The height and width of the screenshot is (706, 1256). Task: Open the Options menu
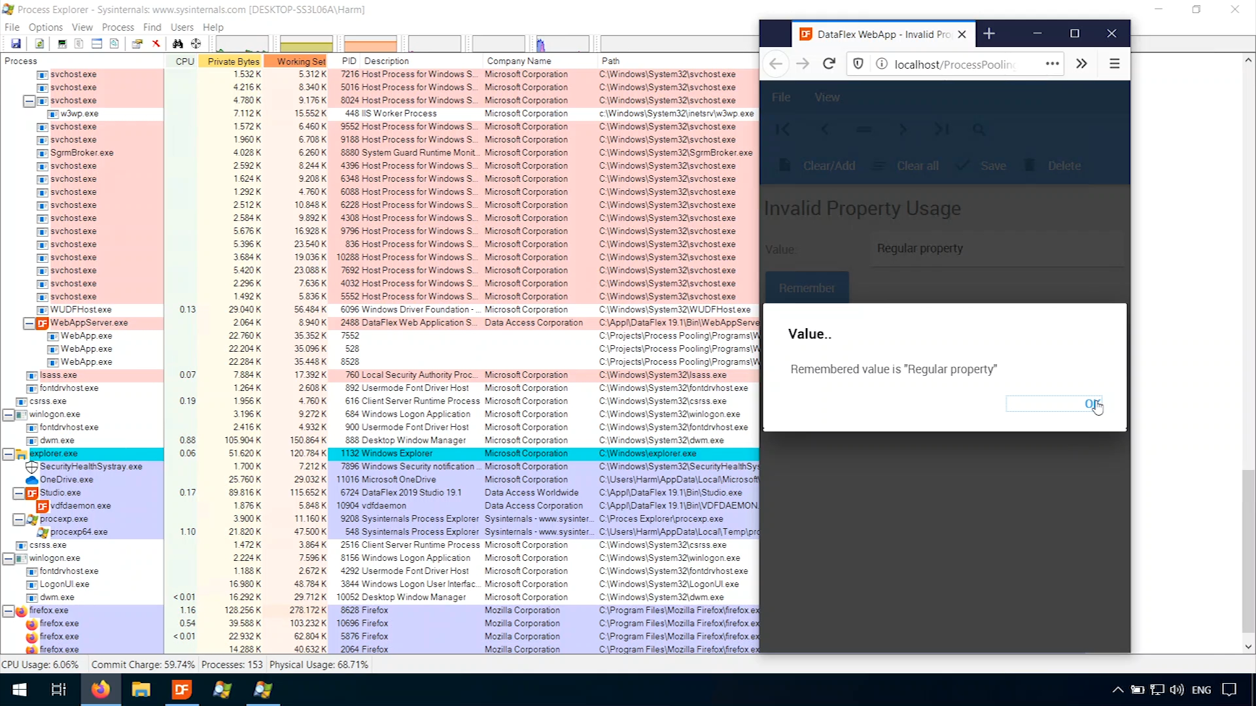(x=45, y=27)
